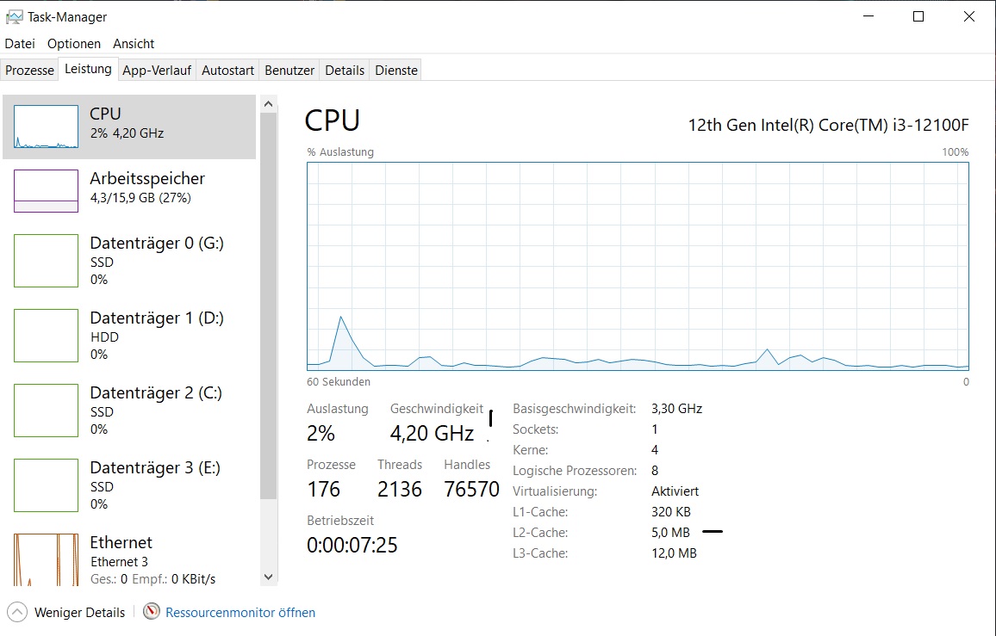Switch to the Dienste tab
Viewport: 996px width, 636px height.
(396, 71)
